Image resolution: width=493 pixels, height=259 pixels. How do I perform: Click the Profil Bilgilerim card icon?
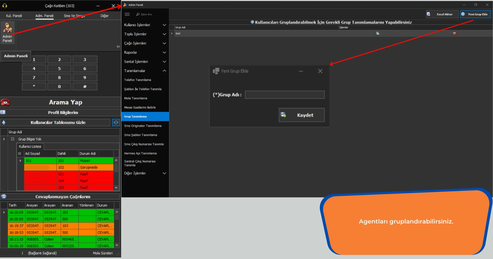pyautogui.click(x=3, y=112)
